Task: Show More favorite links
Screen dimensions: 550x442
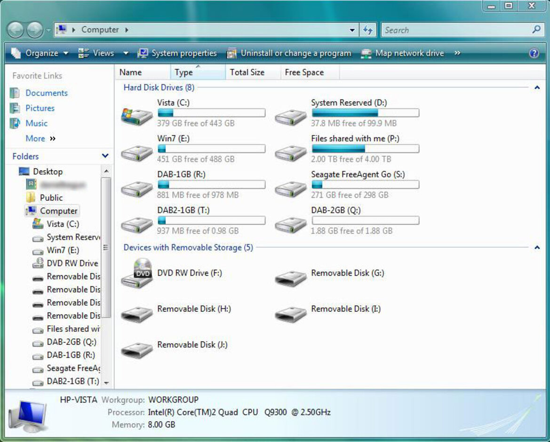Action: click(x=40, y=138)
